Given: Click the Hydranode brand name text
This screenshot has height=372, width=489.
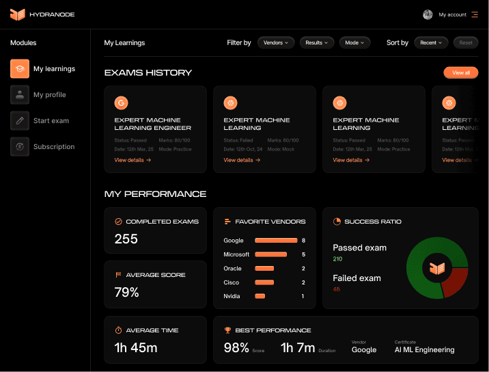Looking at the screenshot, I should click(52, 14).
